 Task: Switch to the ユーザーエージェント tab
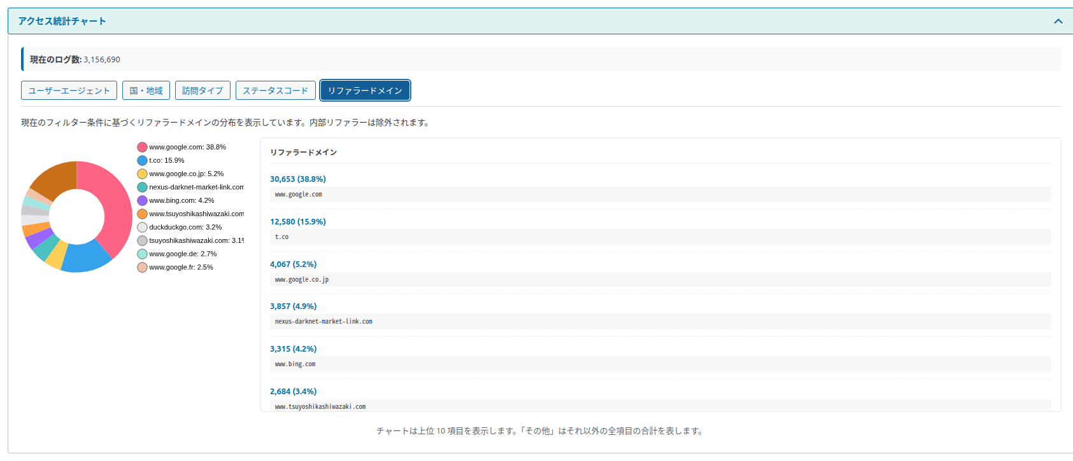tap(69, 90)
